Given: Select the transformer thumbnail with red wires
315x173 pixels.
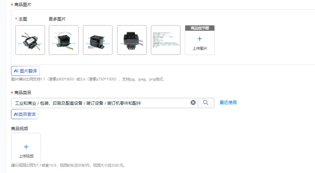Looking at the screenshot, I should click(x=98, y=40).
